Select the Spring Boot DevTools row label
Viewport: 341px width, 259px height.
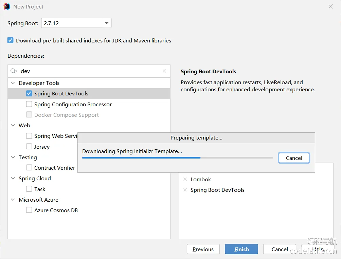click(61, 94)
